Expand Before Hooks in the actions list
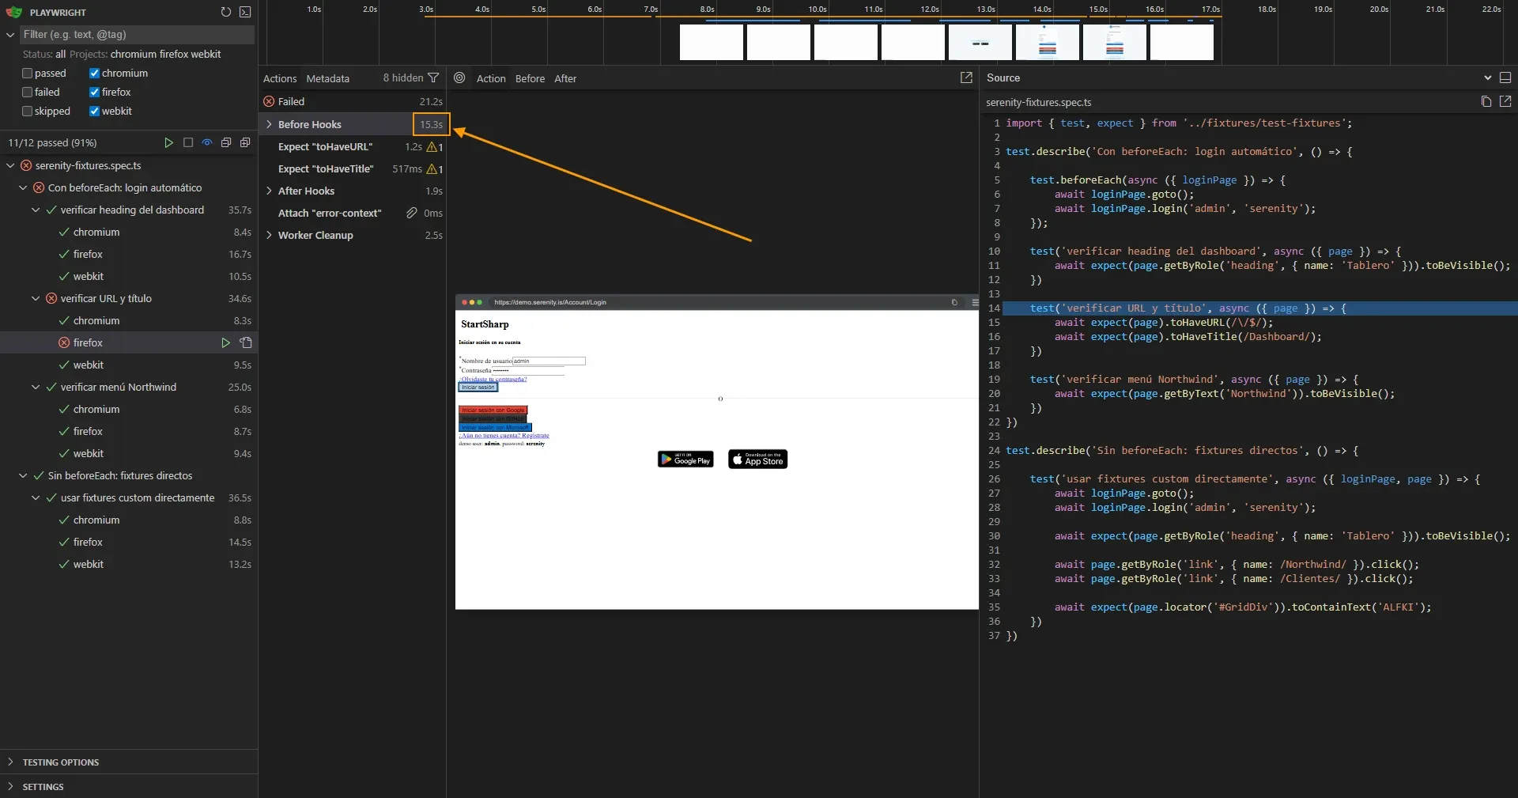 (270, 124)
